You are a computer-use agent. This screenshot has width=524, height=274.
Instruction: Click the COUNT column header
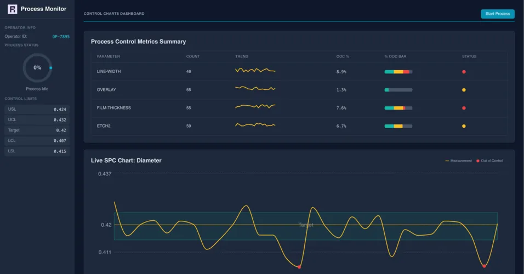pos(193,56)
